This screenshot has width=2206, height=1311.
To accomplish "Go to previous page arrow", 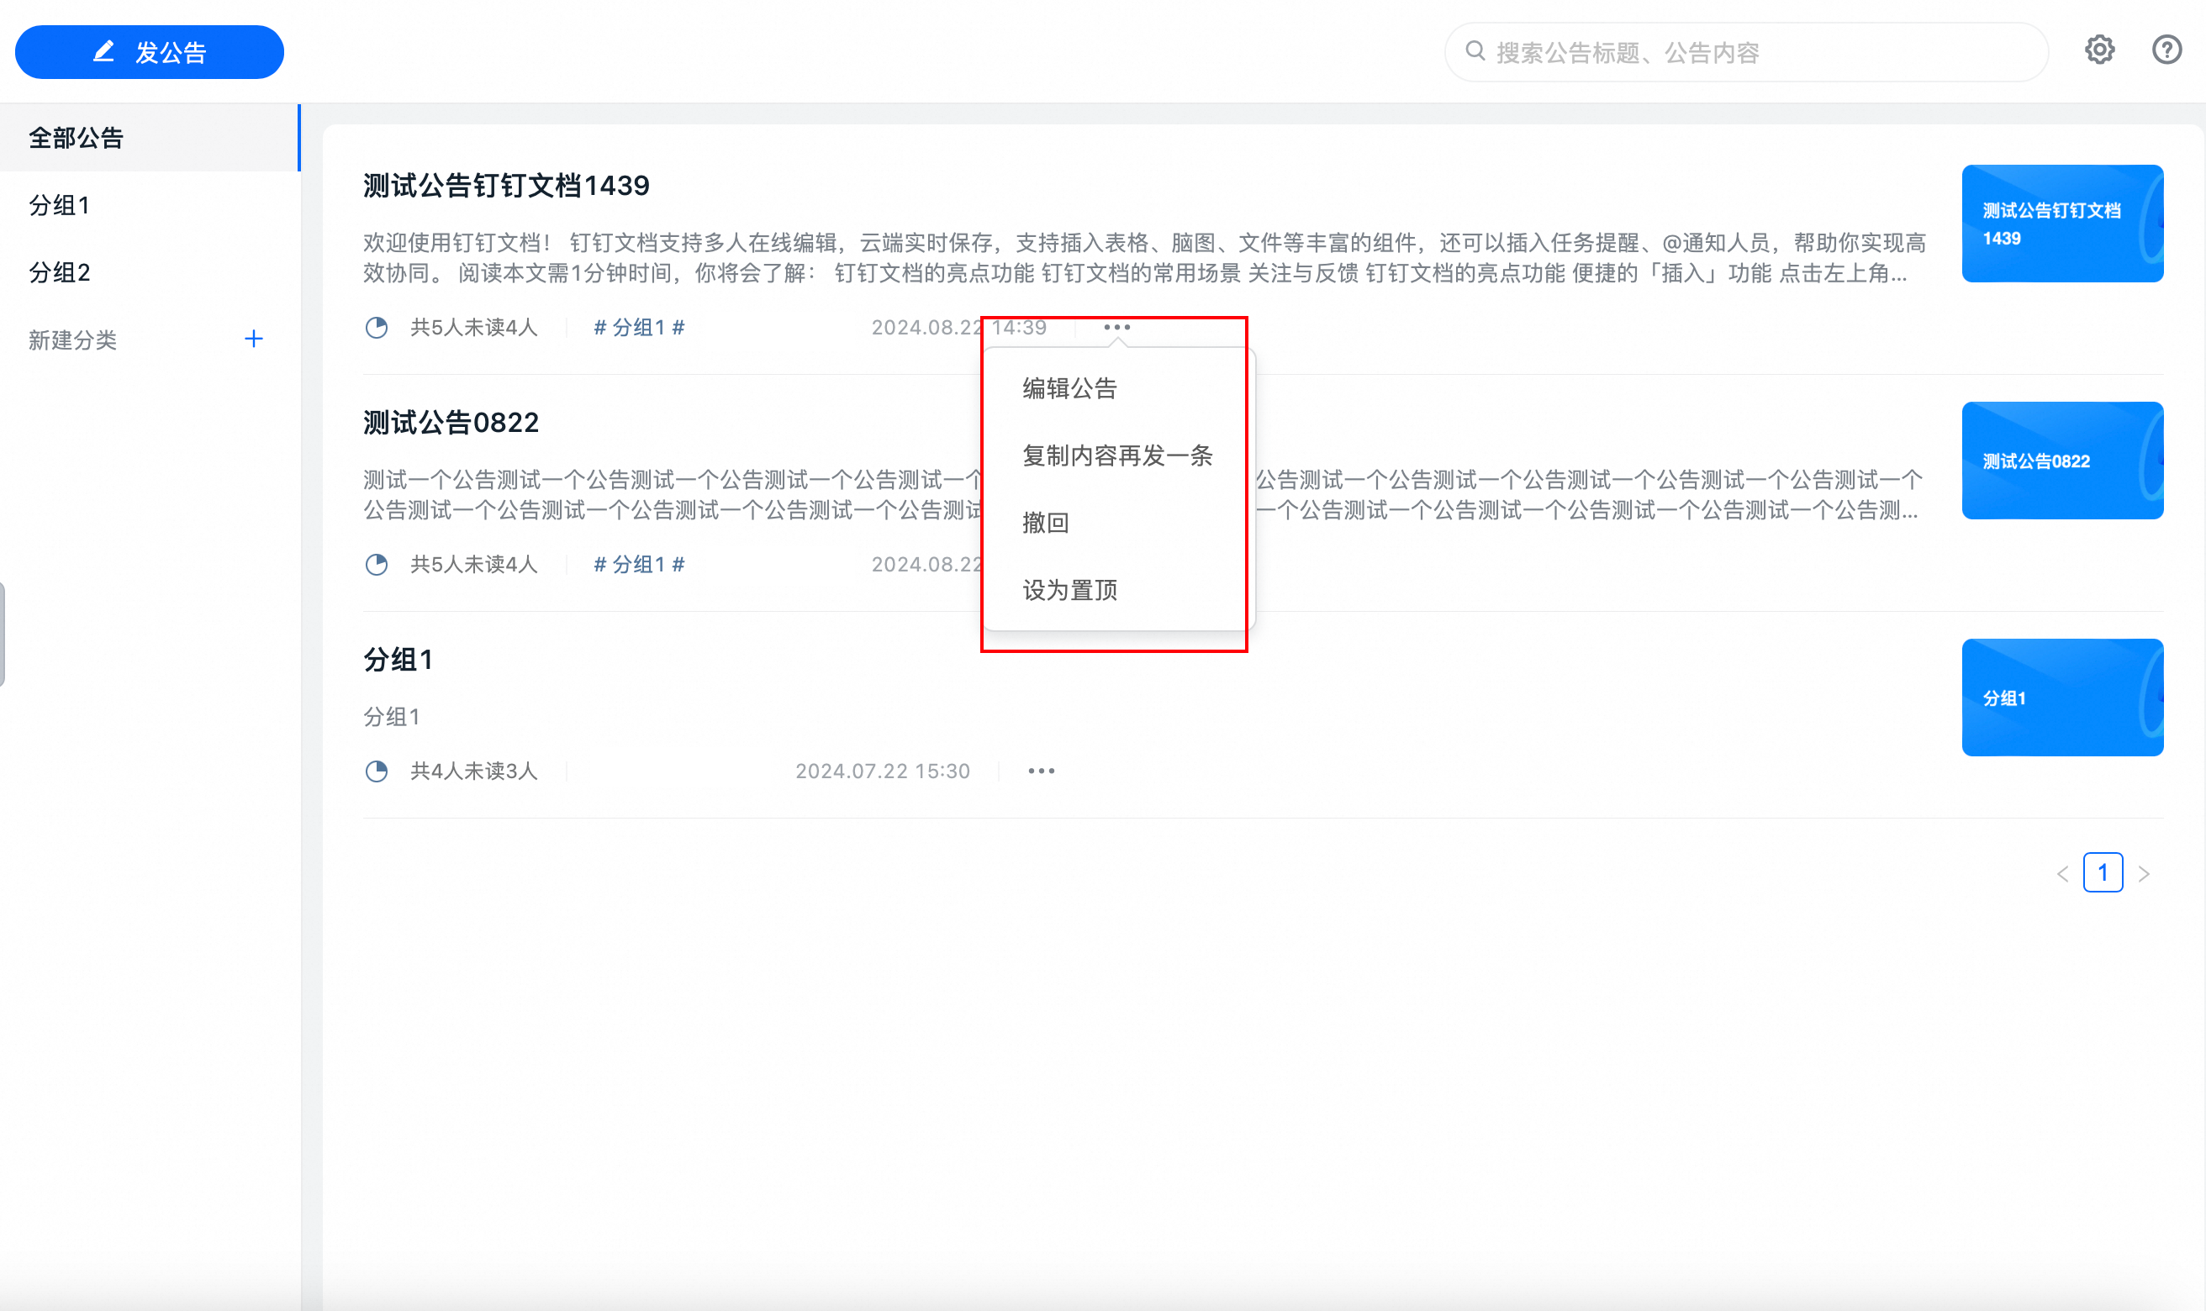I will coord(2063,874).
